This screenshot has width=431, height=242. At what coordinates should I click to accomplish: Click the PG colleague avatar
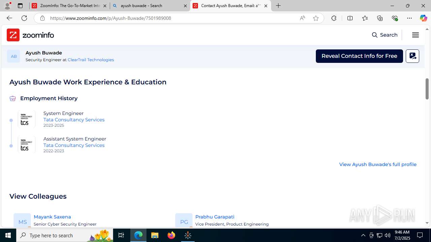(x=184, y=220)
